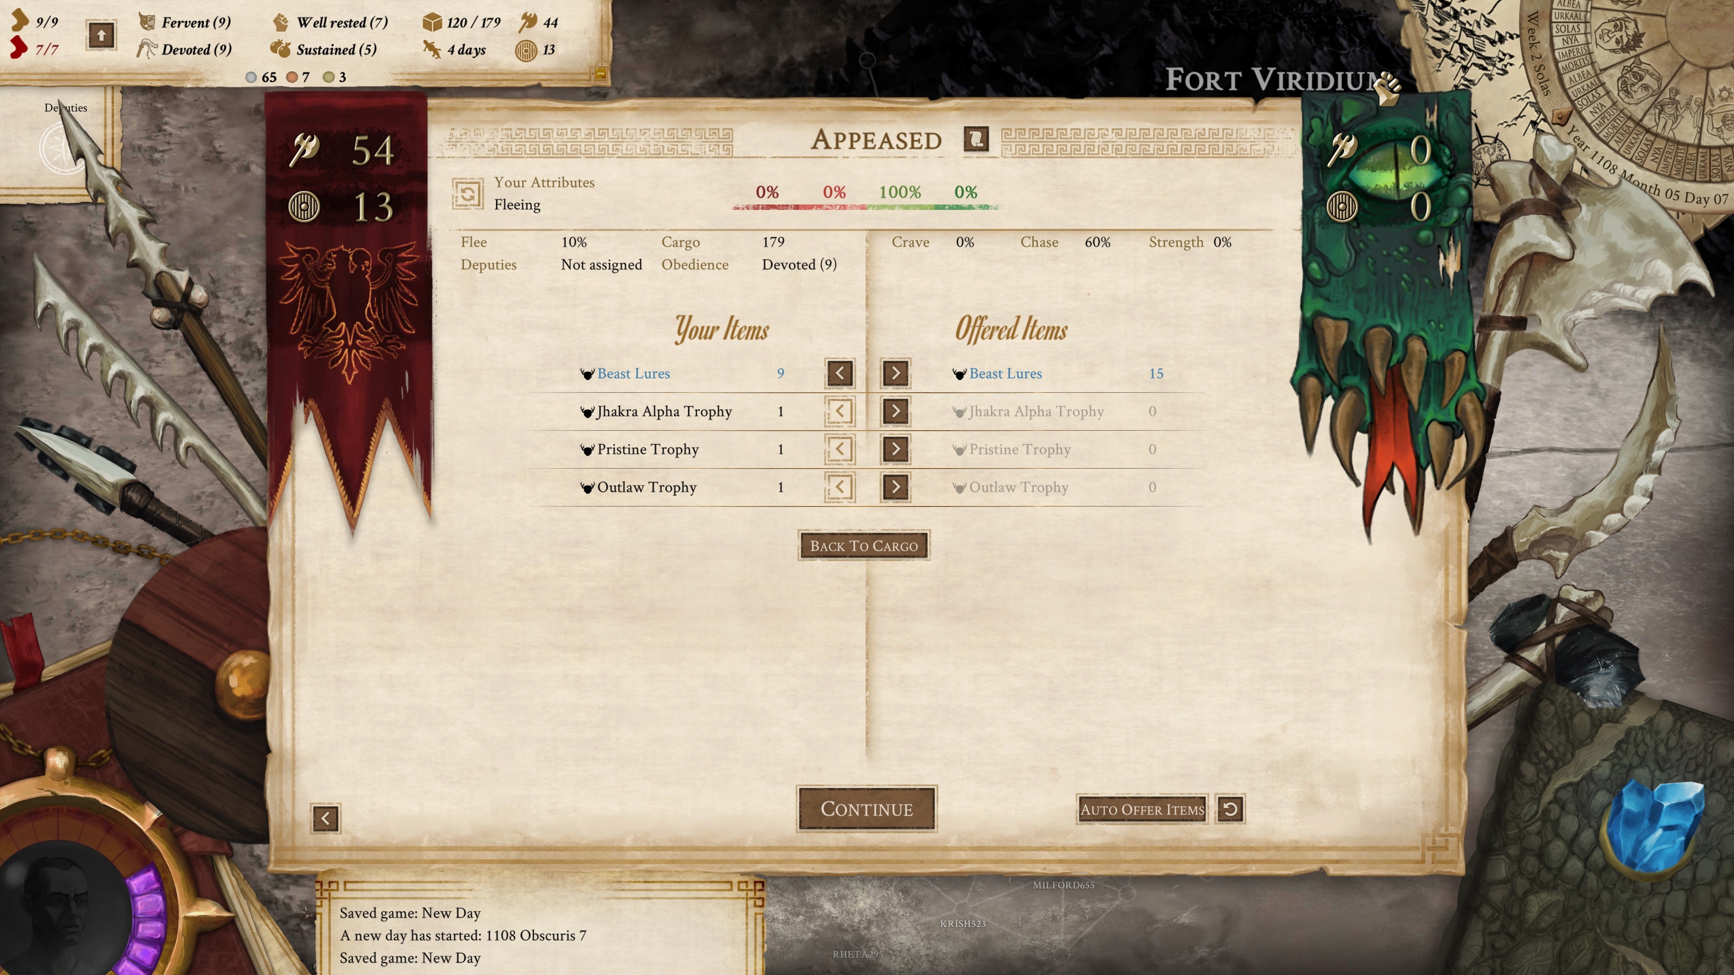The width and height of the screenshot is (1734, 975).
Task: Click the Deputies value Not assigned
Action: click(x=601, y=265)
